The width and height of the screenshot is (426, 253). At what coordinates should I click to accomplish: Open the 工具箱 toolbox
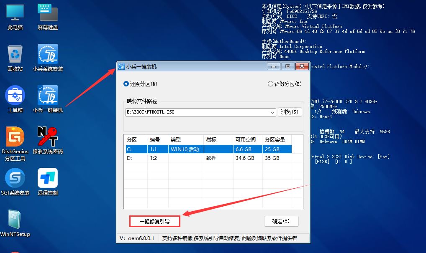coord(15,99)
